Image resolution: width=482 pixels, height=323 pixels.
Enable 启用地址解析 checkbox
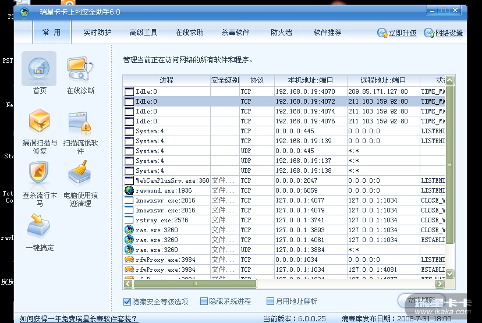tap(270, 301)
